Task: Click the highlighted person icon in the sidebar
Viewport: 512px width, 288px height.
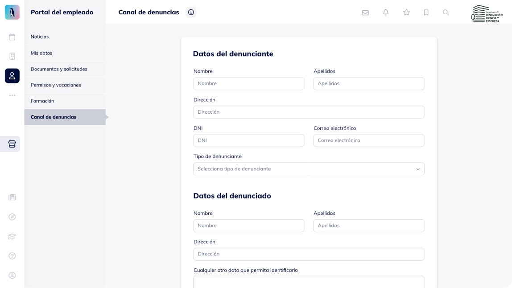Action: (x=12, y=76)
